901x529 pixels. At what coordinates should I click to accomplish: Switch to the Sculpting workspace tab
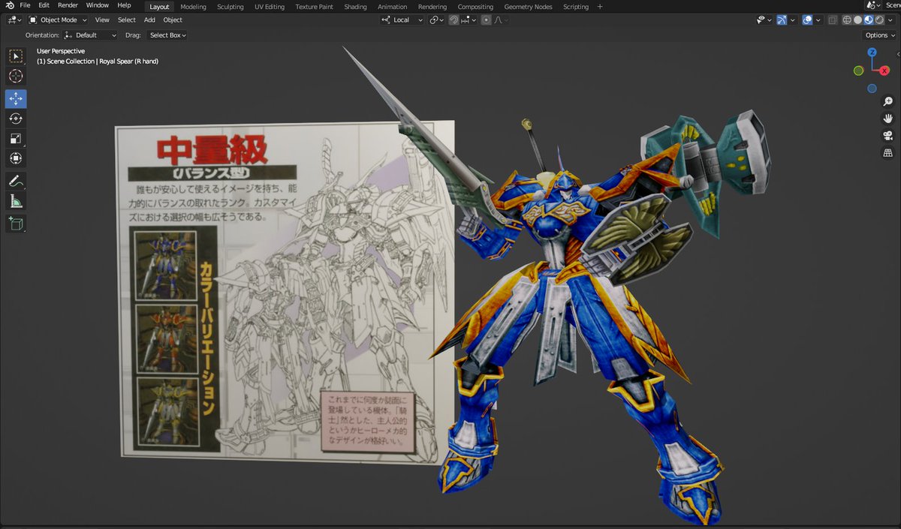[x=231, y=7]
